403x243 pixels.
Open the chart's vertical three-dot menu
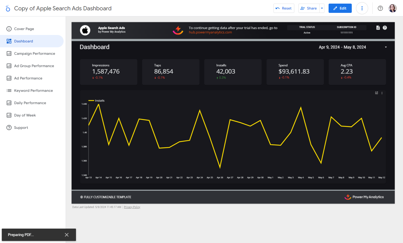[382, 93]
